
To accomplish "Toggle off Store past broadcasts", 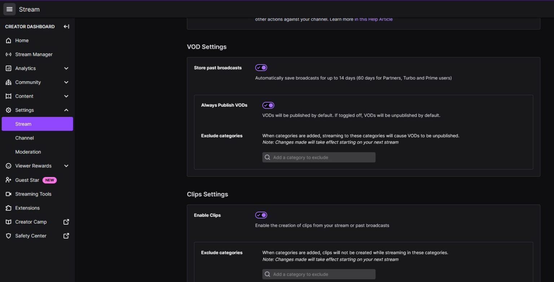I will pos(261,67).
